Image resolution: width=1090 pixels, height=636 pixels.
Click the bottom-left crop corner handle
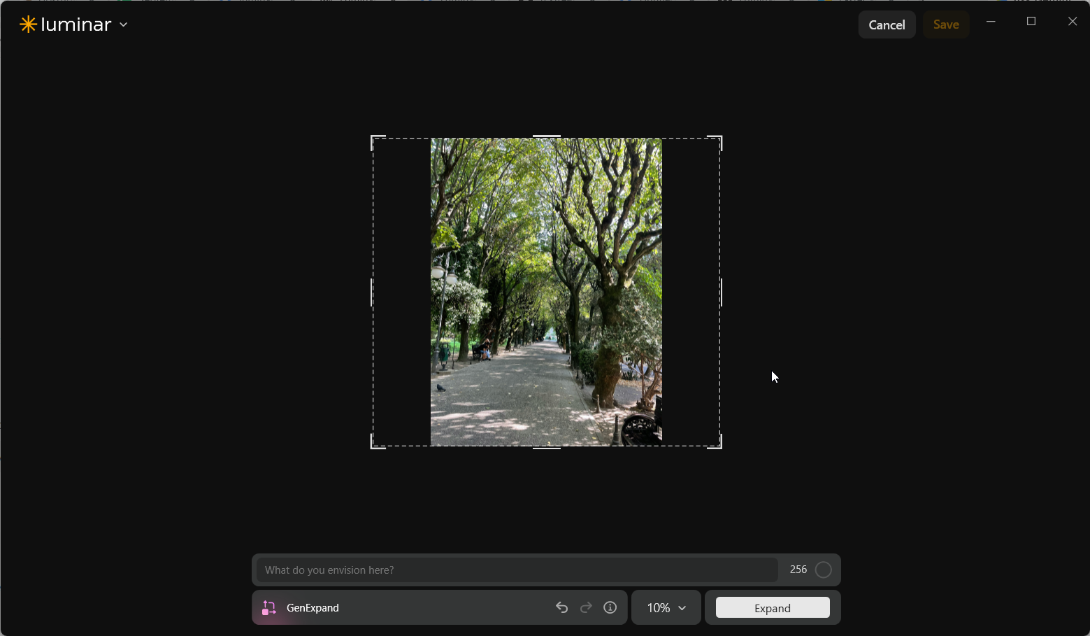(x=377, y=442)
